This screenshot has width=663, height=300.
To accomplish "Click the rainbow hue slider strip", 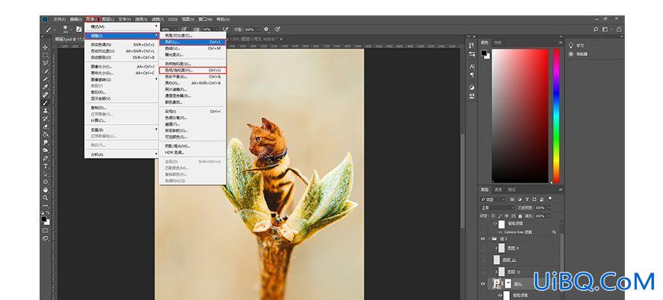I will [556, 116].
